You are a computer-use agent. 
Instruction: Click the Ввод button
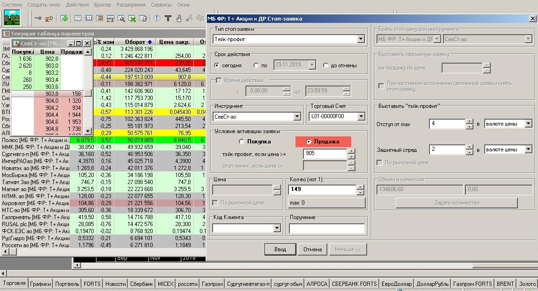[x=280, y=249]
